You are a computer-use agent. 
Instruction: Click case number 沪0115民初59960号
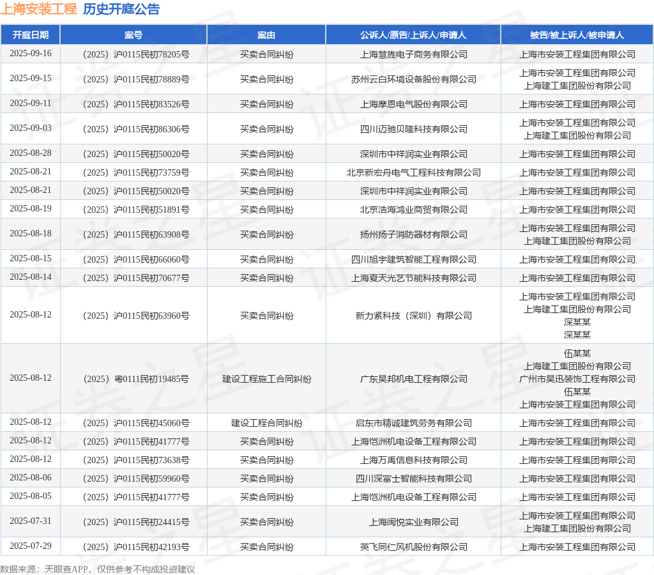coord(136,479)
